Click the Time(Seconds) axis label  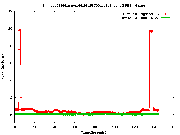tap(94, 132)
